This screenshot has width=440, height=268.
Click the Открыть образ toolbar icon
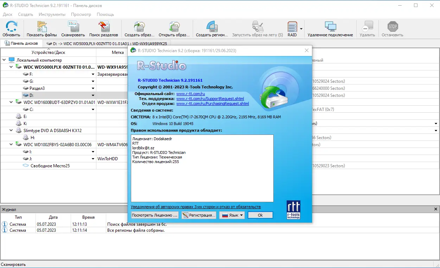[x=174, y=28]
